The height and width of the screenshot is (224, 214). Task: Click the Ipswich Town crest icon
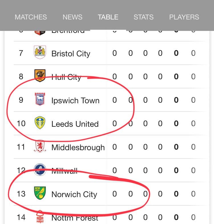[40, 99]
